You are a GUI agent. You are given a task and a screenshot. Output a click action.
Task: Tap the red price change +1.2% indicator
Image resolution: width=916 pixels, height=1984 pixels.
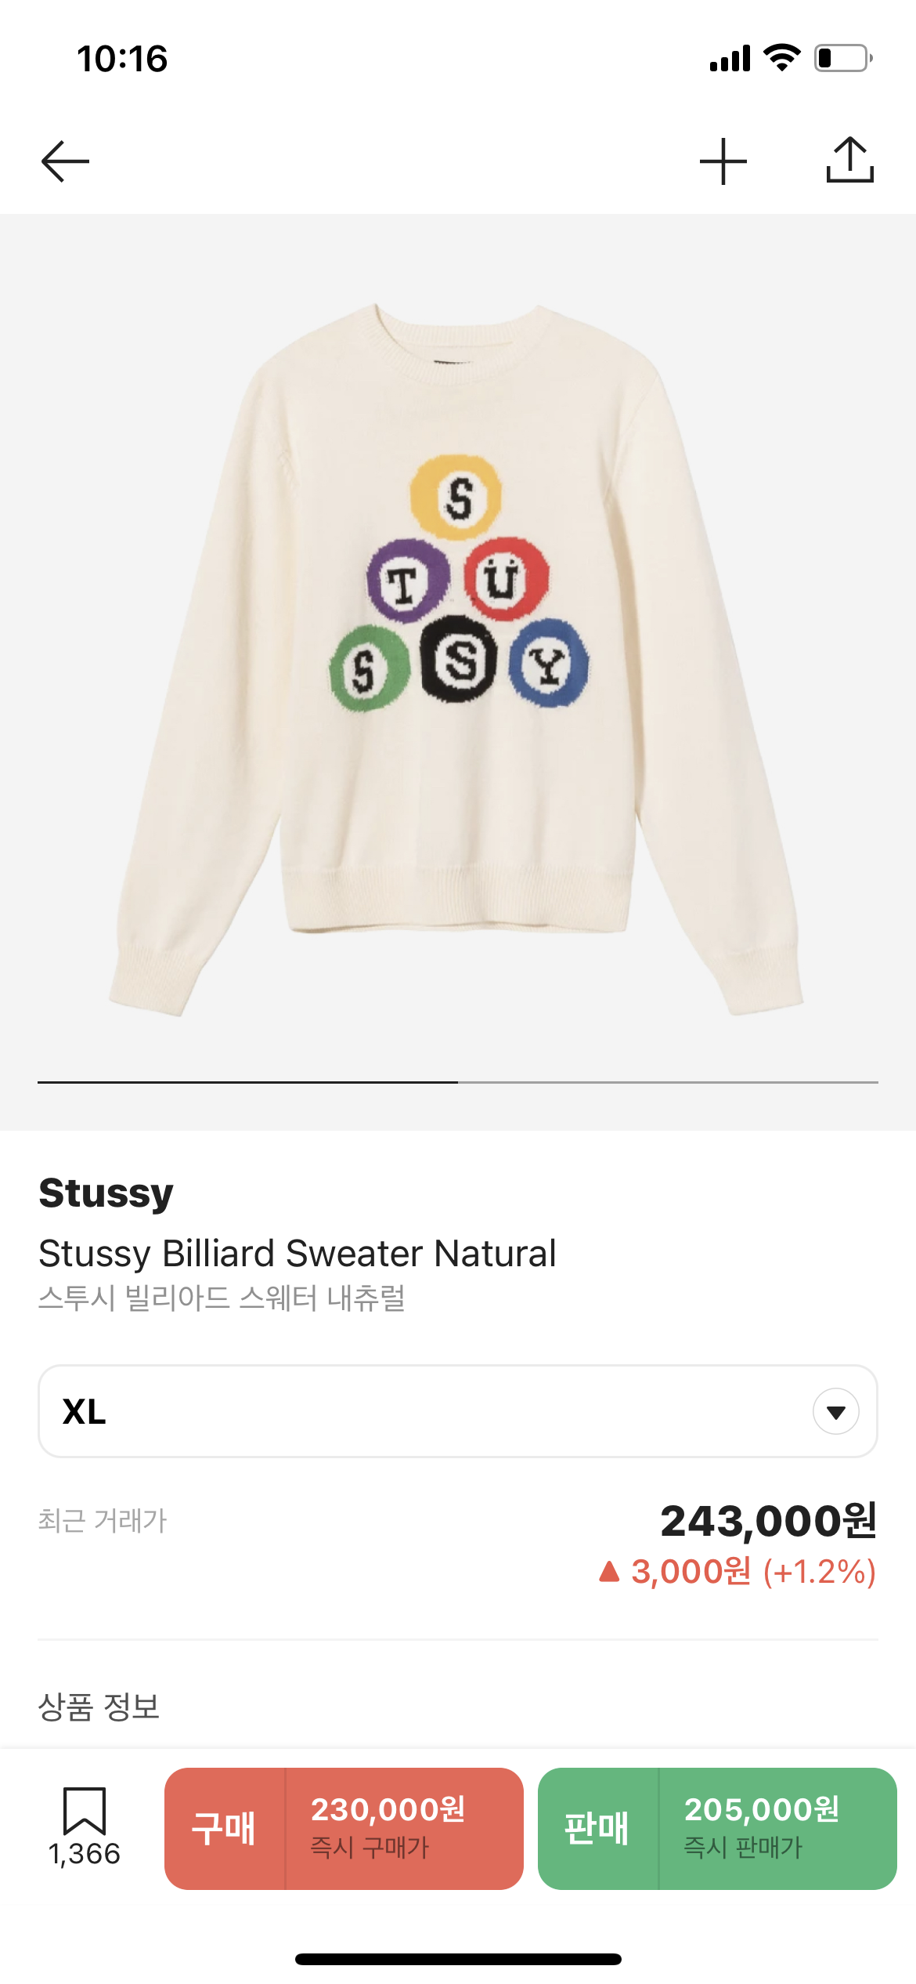737,1572
